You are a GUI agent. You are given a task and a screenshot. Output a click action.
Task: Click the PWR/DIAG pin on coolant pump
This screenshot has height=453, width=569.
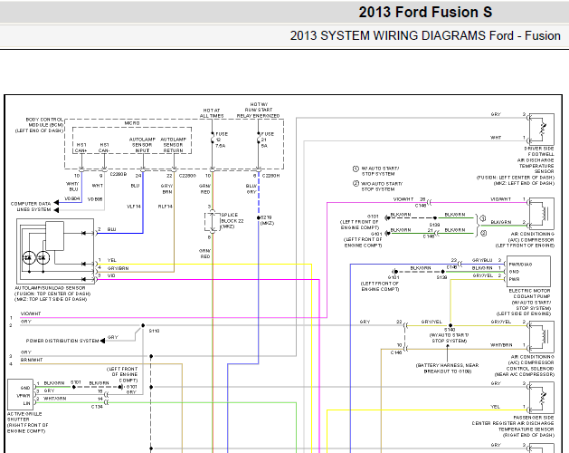coord(520,265)
